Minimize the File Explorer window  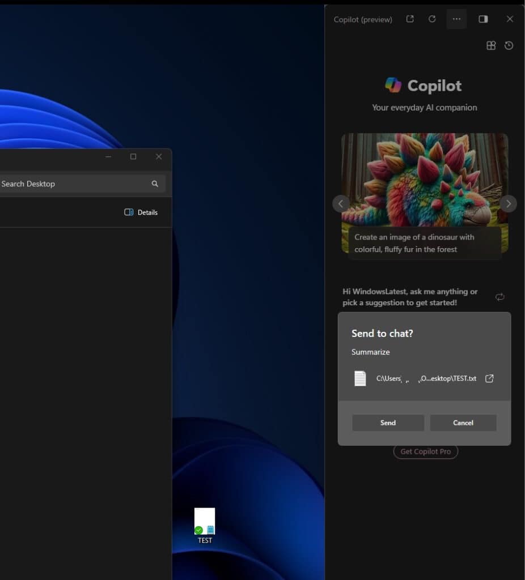[108, 157]
